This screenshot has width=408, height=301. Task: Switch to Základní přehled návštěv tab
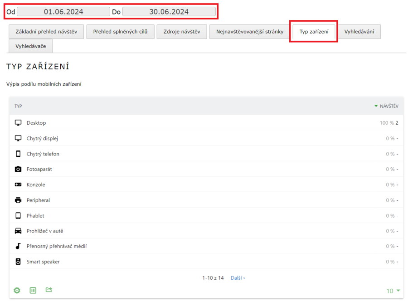click(x=46, y=32)
